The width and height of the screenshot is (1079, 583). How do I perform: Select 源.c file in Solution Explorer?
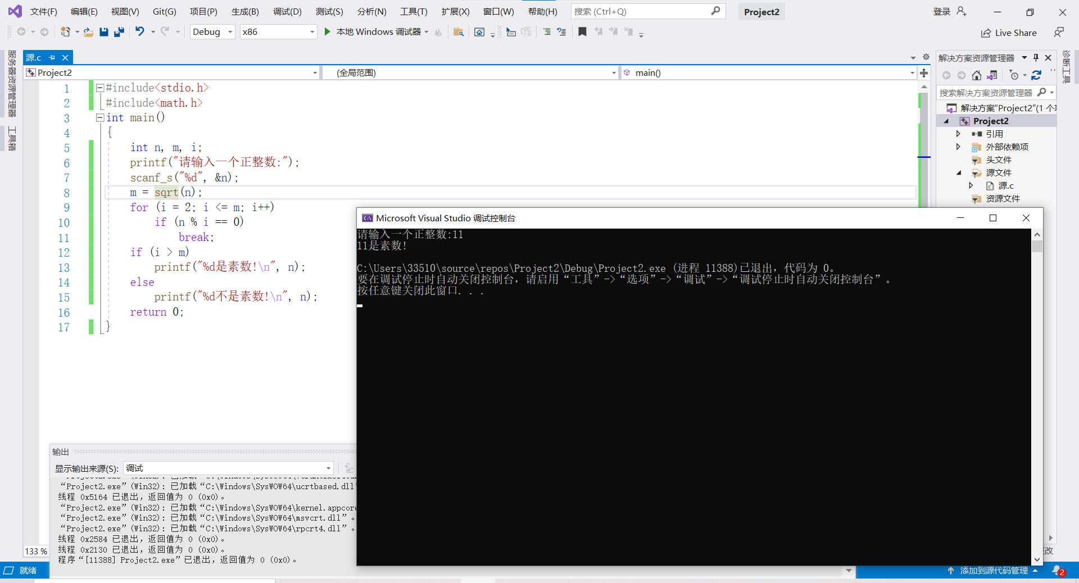click(1006, 186)
